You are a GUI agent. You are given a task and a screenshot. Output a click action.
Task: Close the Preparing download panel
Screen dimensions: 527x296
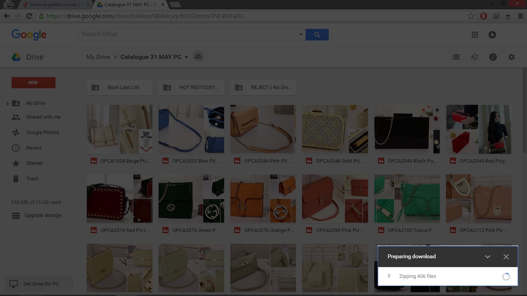[506, 257]
